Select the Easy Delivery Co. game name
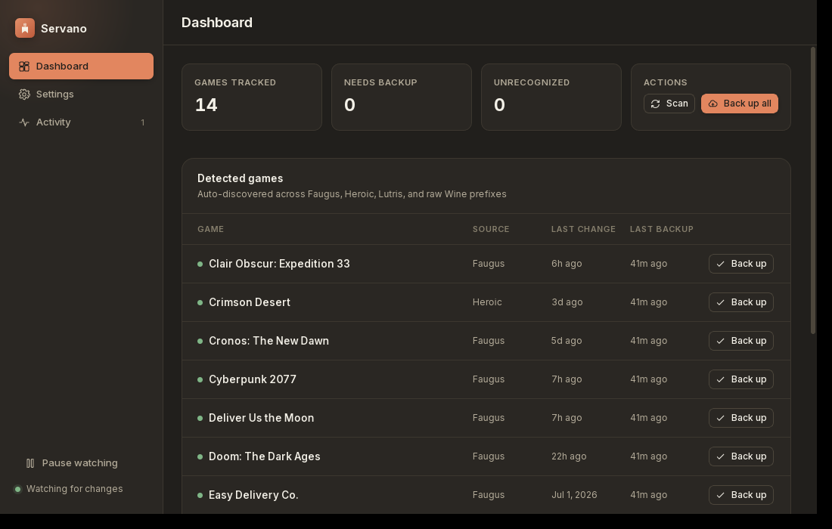 (x=253, y=495)
